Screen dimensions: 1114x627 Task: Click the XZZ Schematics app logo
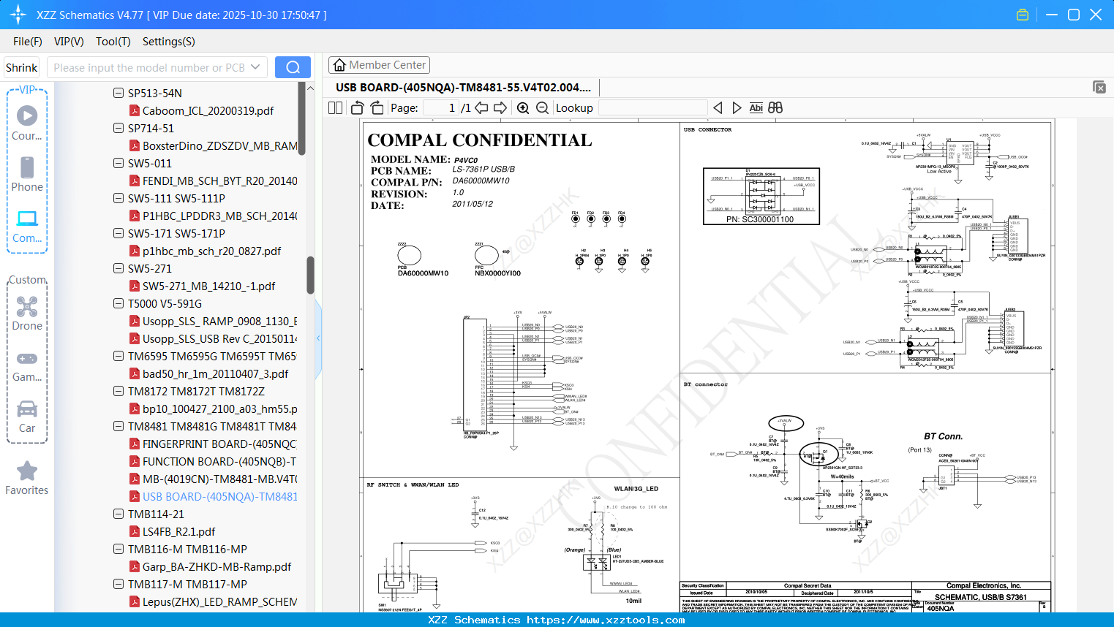point(18,15)
